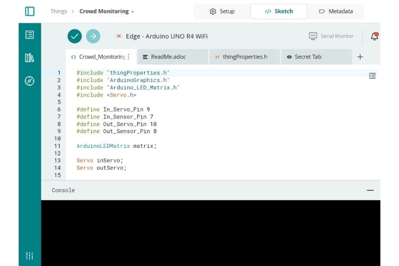The image size is (399, 266).
Task: Switch to the Sketch tab
Action: coord(279,11)
